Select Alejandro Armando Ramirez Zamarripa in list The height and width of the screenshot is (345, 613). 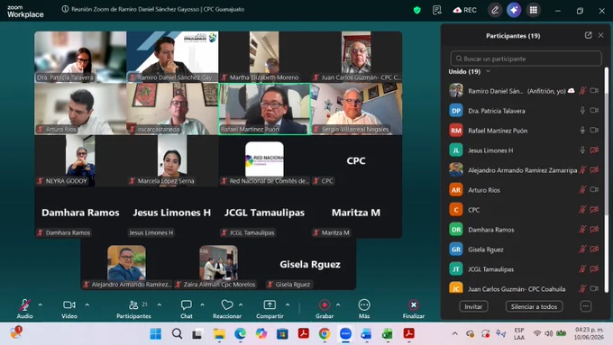coord(525,170)
